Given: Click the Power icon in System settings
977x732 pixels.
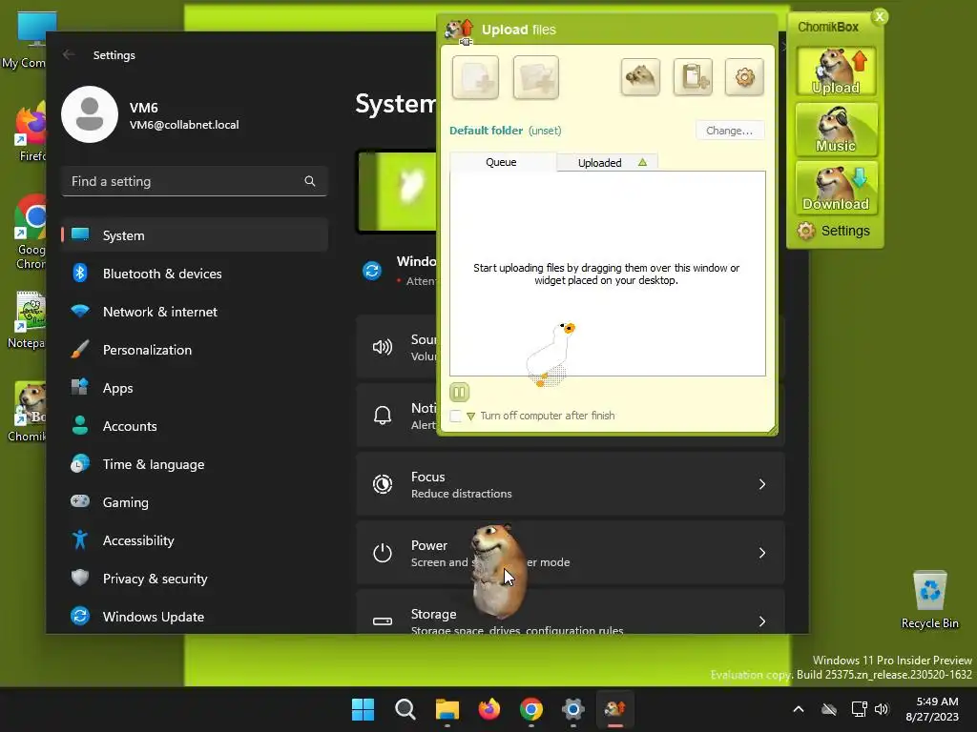Looking at the screenshot, I should coord(382,553).
